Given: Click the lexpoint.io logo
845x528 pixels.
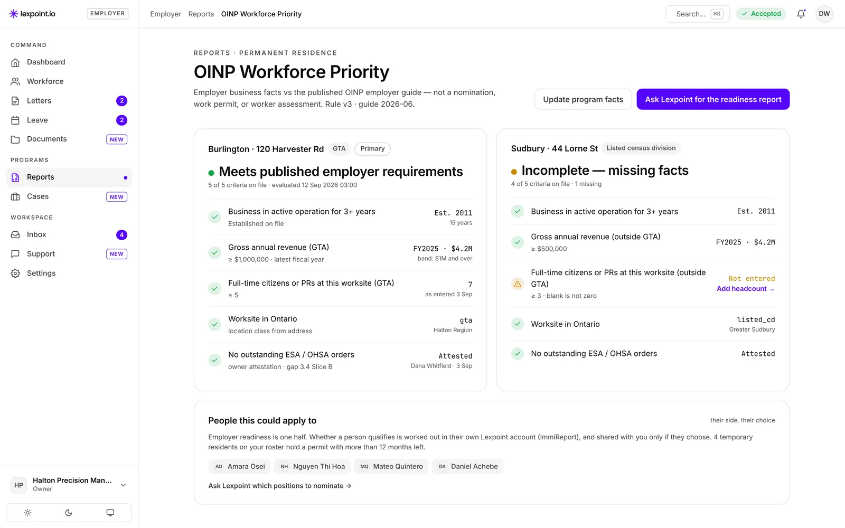Looking at the screenshot, I should click(32, 14).
